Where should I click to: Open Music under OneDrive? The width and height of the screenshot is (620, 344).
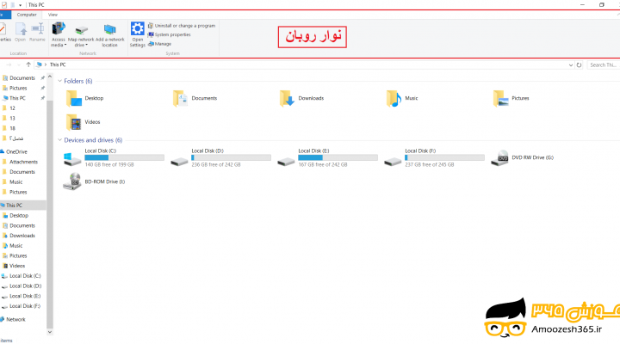click(16, 182)
